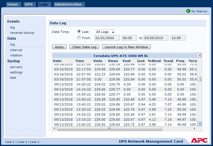
Task: Switch to the Home tab
Action: [x=13, y=4]
